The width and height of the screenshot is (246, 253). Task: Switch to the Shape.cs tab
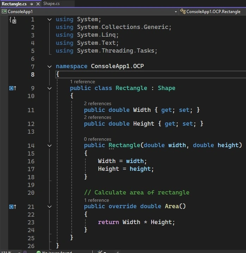click(51, 4)
